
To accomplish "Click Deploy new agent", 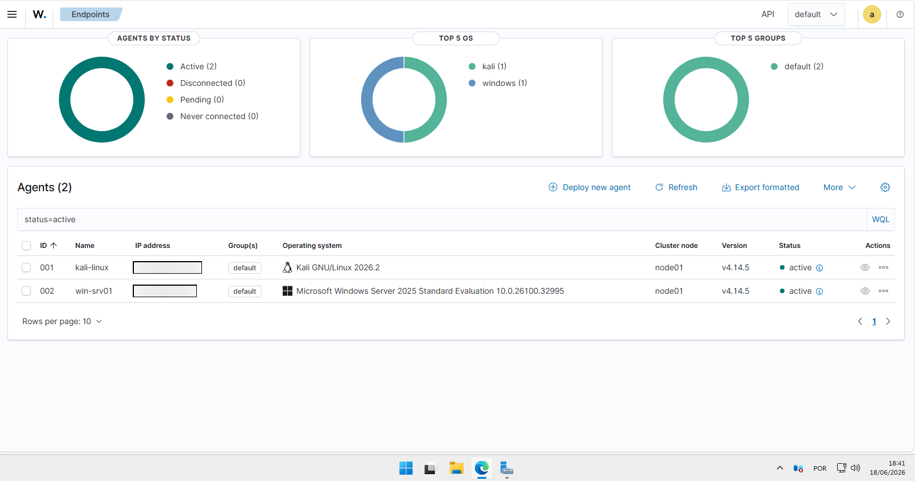I will pos(589,187).
